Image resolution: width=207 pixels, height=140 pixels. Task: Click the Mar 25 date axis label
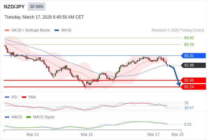point(178,134)
